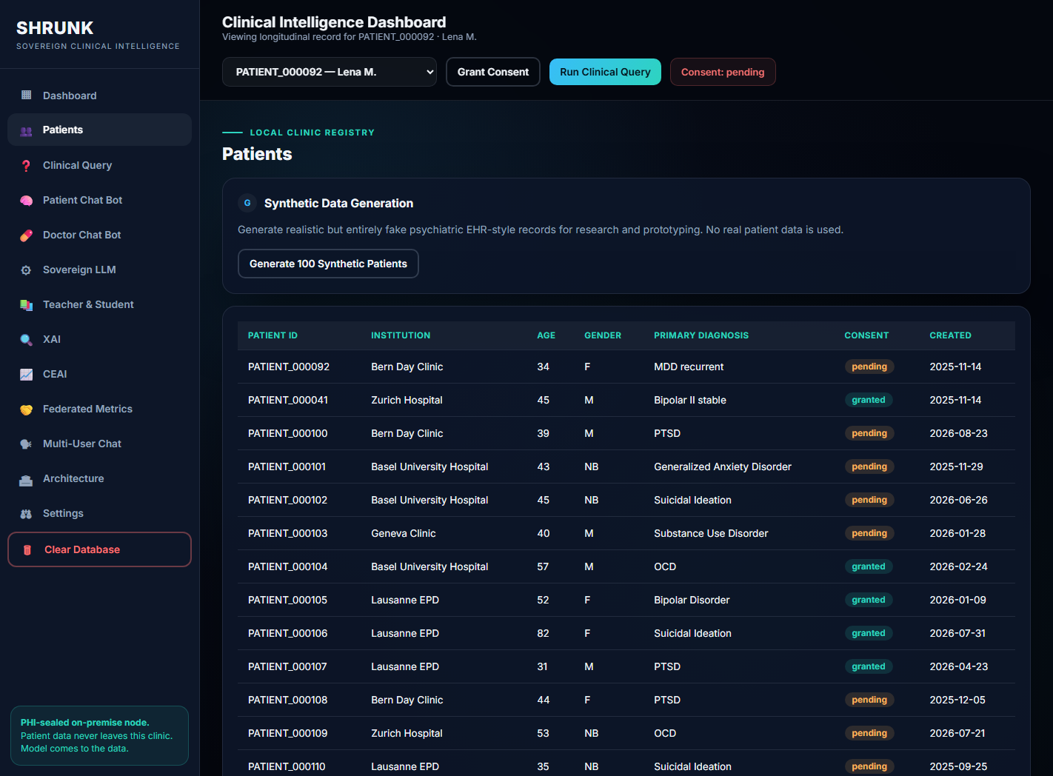Open the XAI page label

click(x=52, y=339)
